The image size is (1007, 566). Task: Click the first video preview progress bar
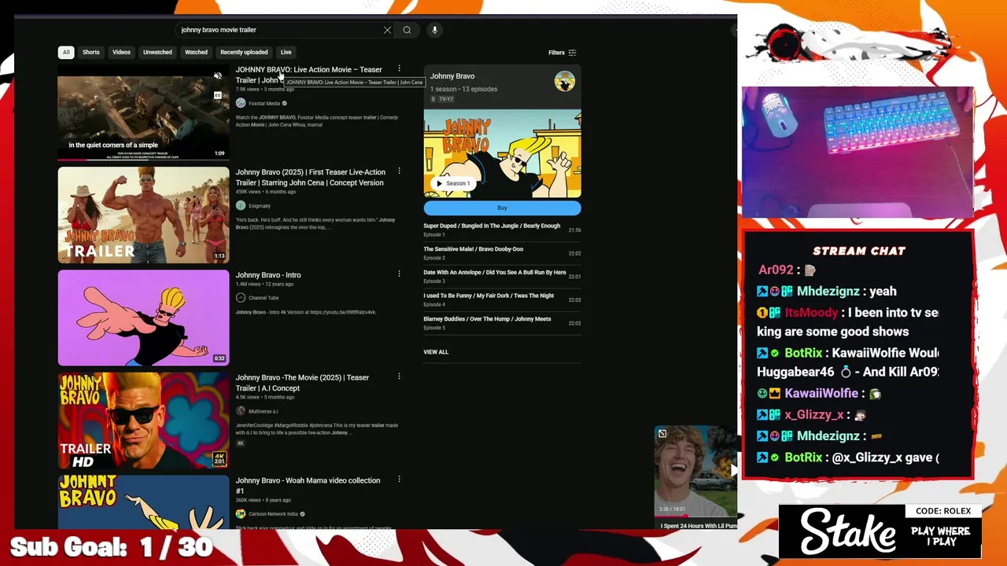(x=143, y=159)
